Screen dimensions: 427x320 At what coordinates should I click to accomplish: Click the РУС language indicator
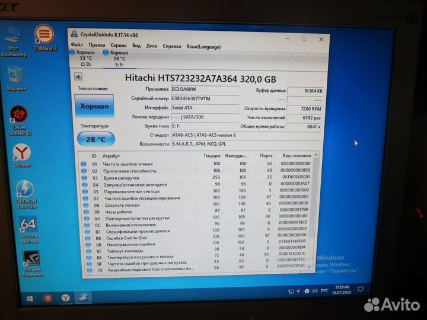[324, 290]
